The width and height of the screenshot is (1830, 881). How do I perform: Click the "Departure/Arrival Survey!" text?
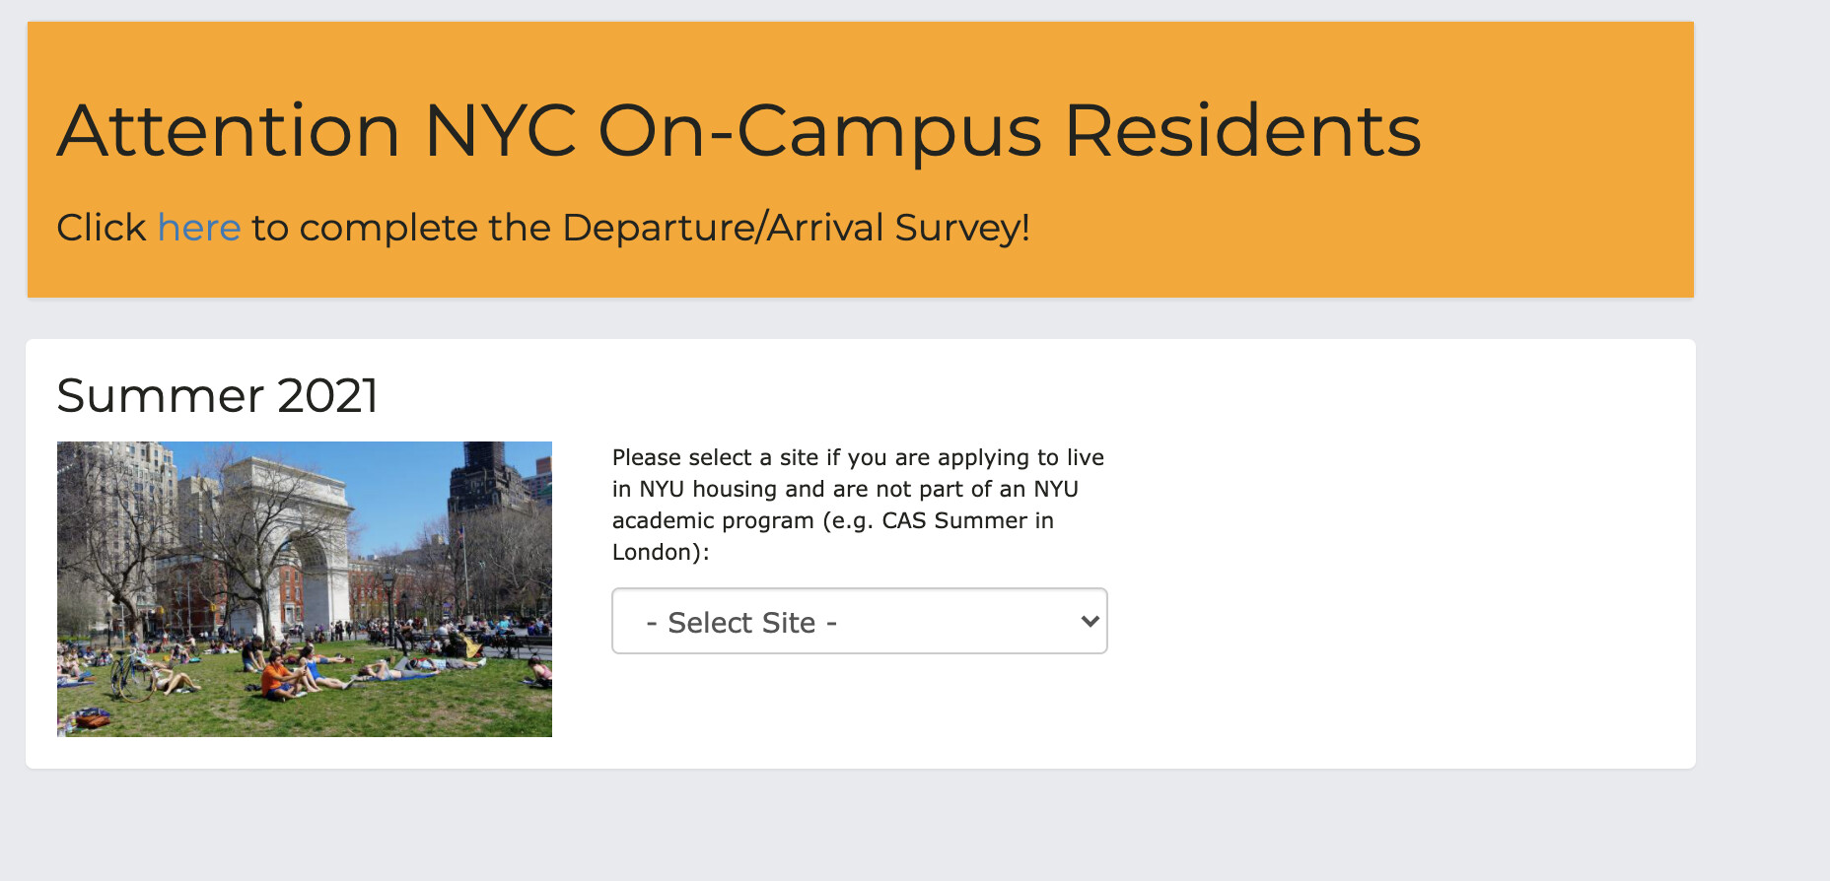coord(796,228)
